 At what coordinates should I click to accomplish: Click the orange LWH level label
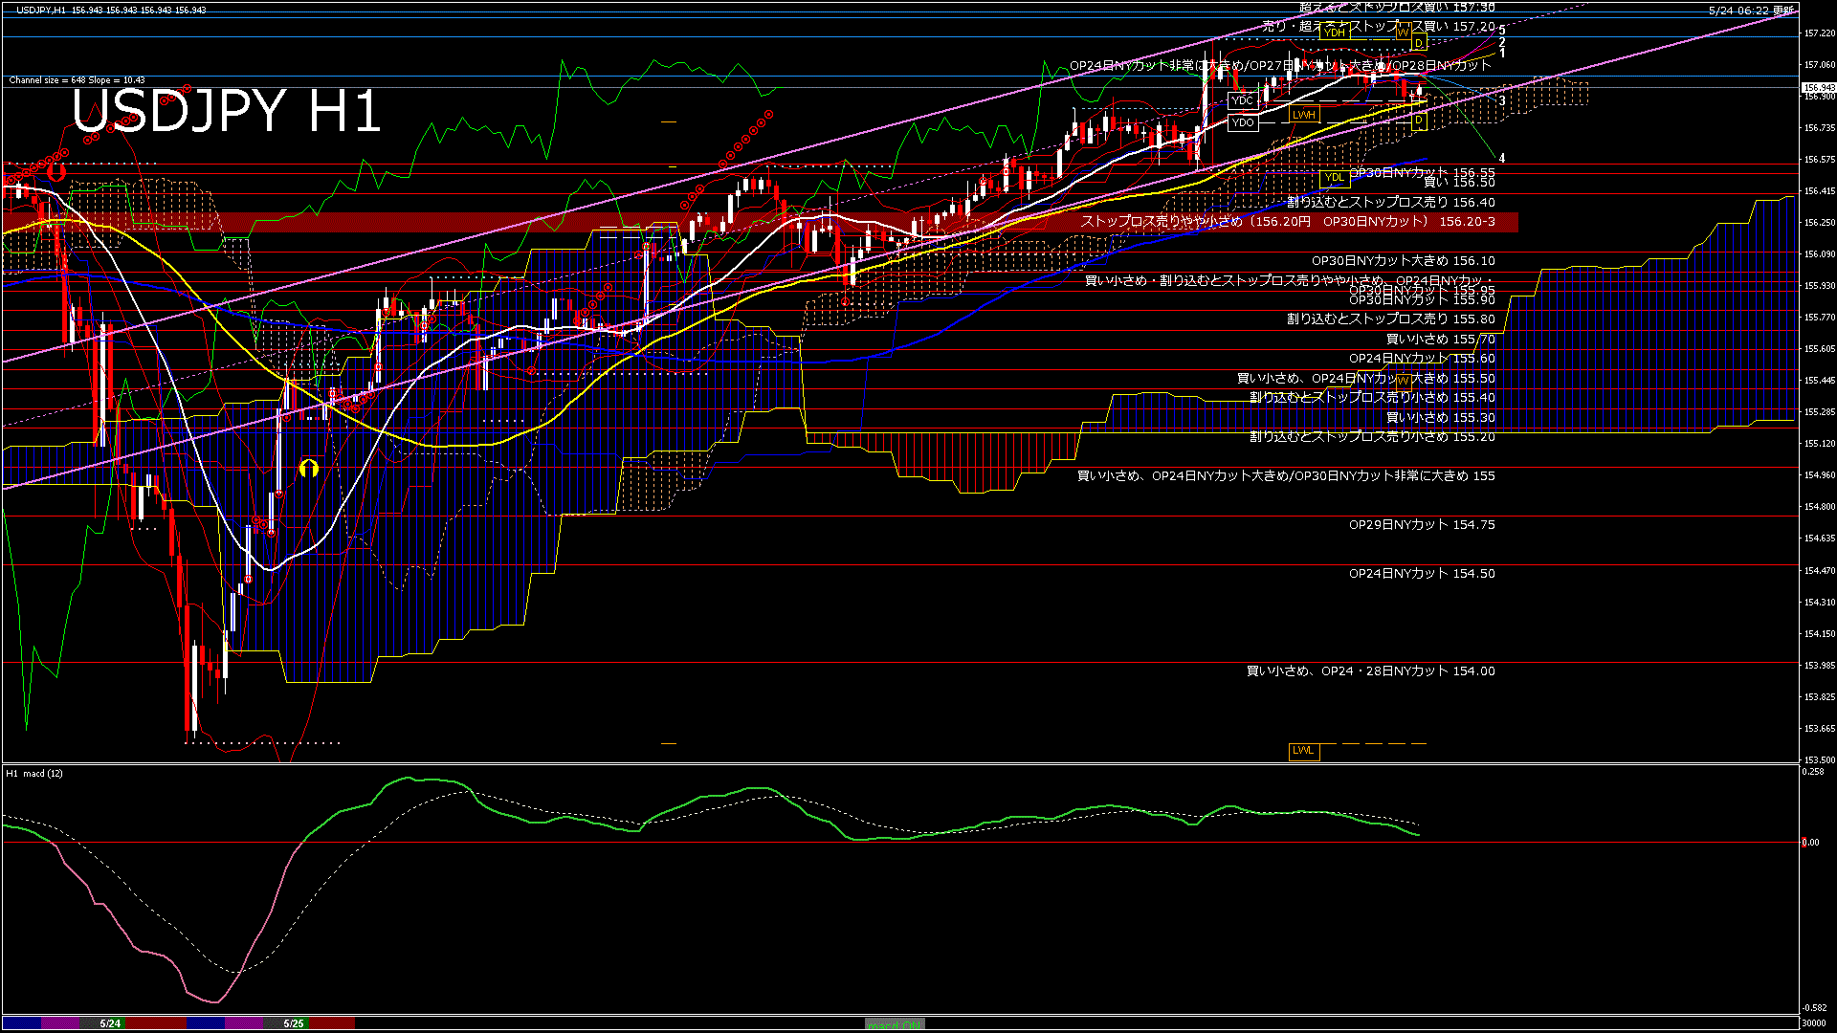(1303, 115)
